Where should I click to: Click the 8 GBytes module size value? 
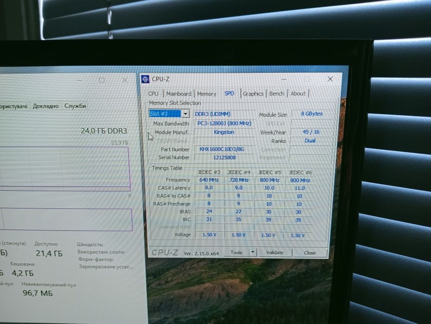(x=311, y=114)
